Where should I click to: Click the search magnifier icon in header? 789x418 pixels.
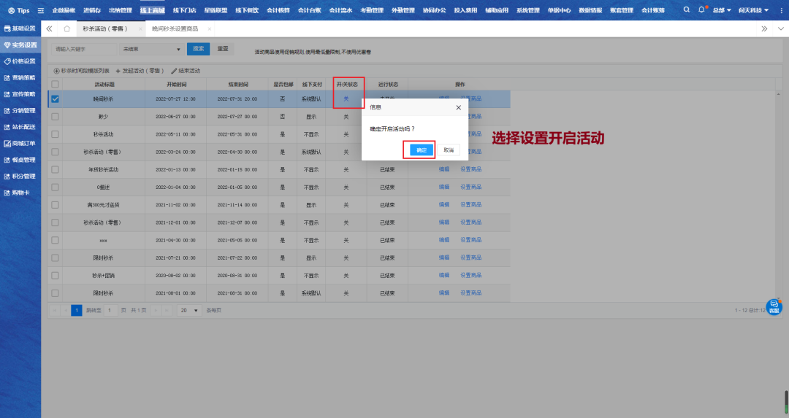686,10
